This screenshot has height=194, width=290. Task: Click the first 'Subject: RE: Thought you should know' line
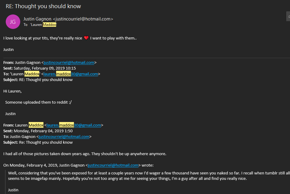[38, 80]
